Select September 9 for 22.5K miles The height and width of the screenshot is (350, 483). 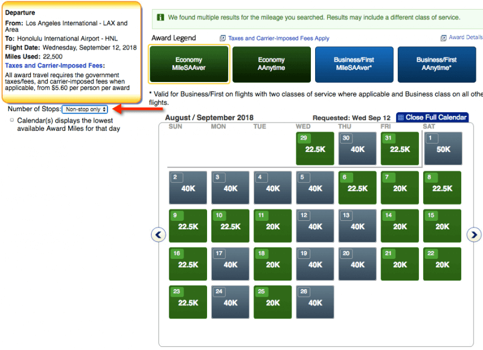pyautogui.click(x=188, y=226)
